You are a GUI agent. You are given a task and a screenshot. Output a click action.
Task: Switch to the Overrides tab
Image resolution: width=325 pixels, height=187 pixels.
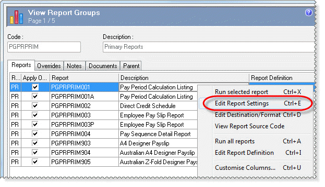click(x=49, y=66)
